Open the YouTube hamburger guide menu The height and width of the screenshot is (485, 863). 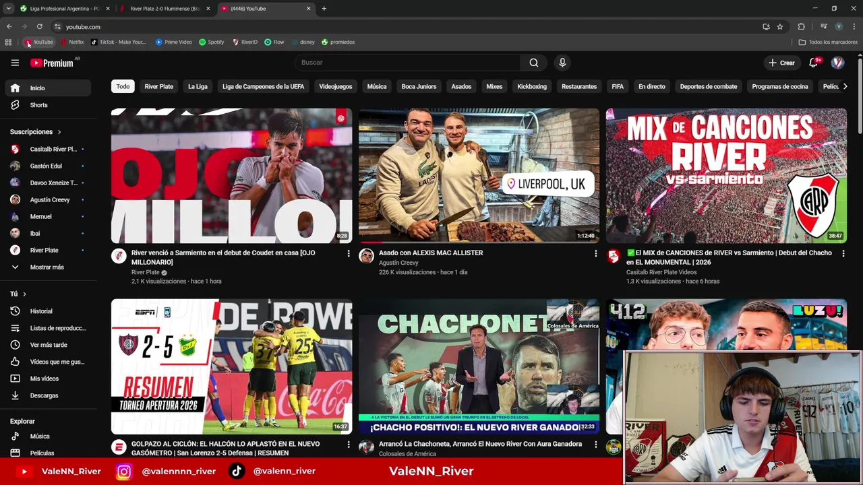click(15, 63)
